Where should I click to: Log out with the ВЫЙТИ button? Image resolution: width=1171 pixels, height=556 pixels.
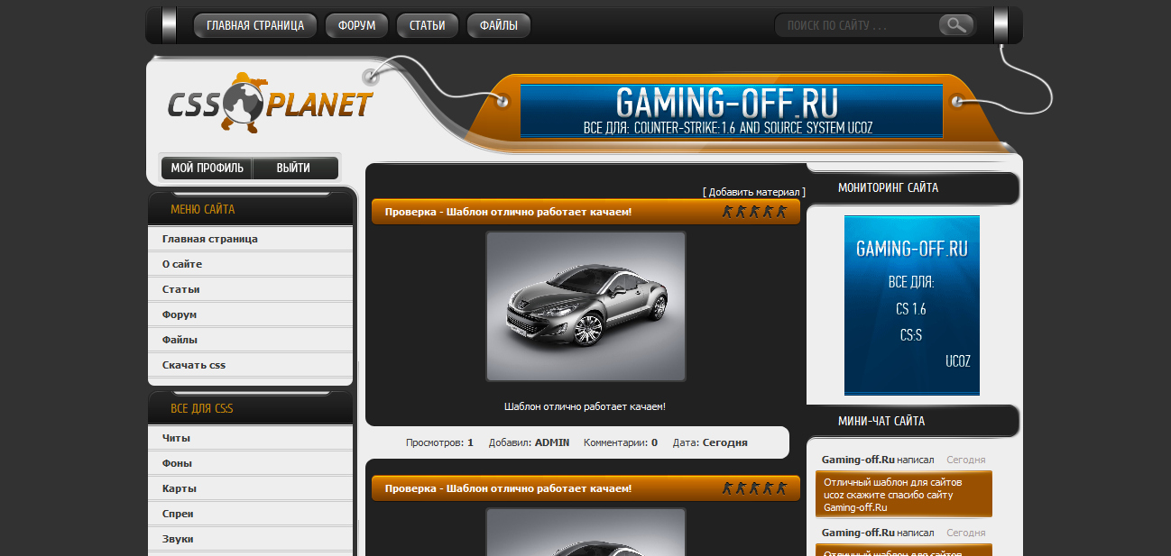pos(294,169)
